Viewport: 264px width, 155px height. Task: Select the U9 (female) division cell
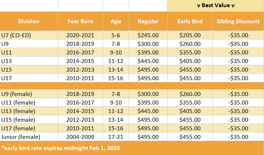(x=17, y=94)
